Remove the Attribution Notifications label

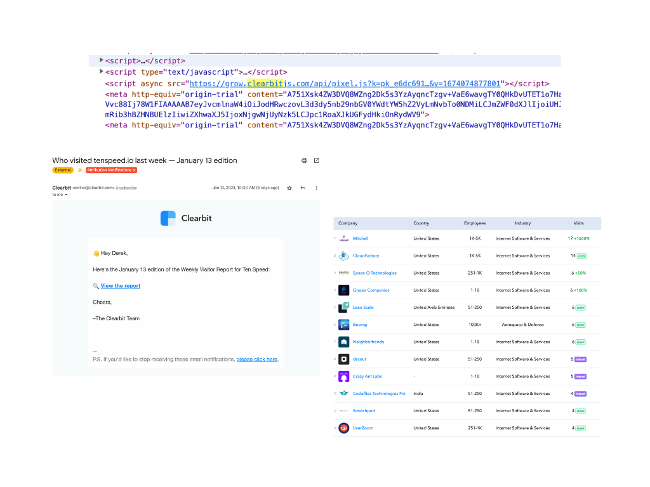[135, 170]
